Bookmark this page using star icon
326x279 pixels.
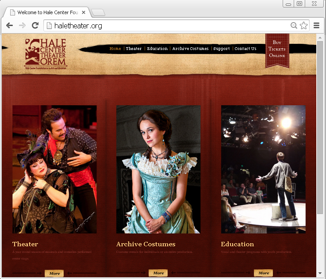tap(303, 26)
